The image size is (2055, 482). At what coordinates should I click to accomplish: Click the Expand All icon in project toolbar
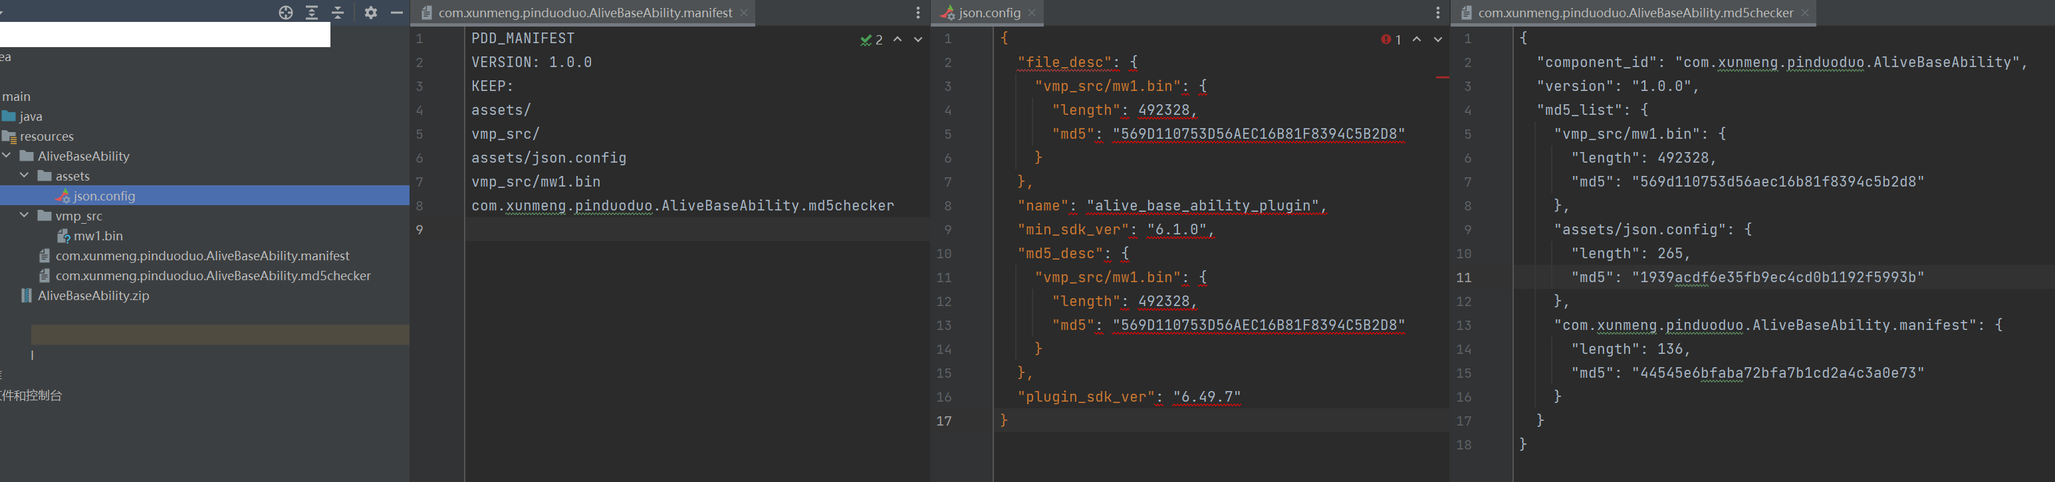(312, 13)
